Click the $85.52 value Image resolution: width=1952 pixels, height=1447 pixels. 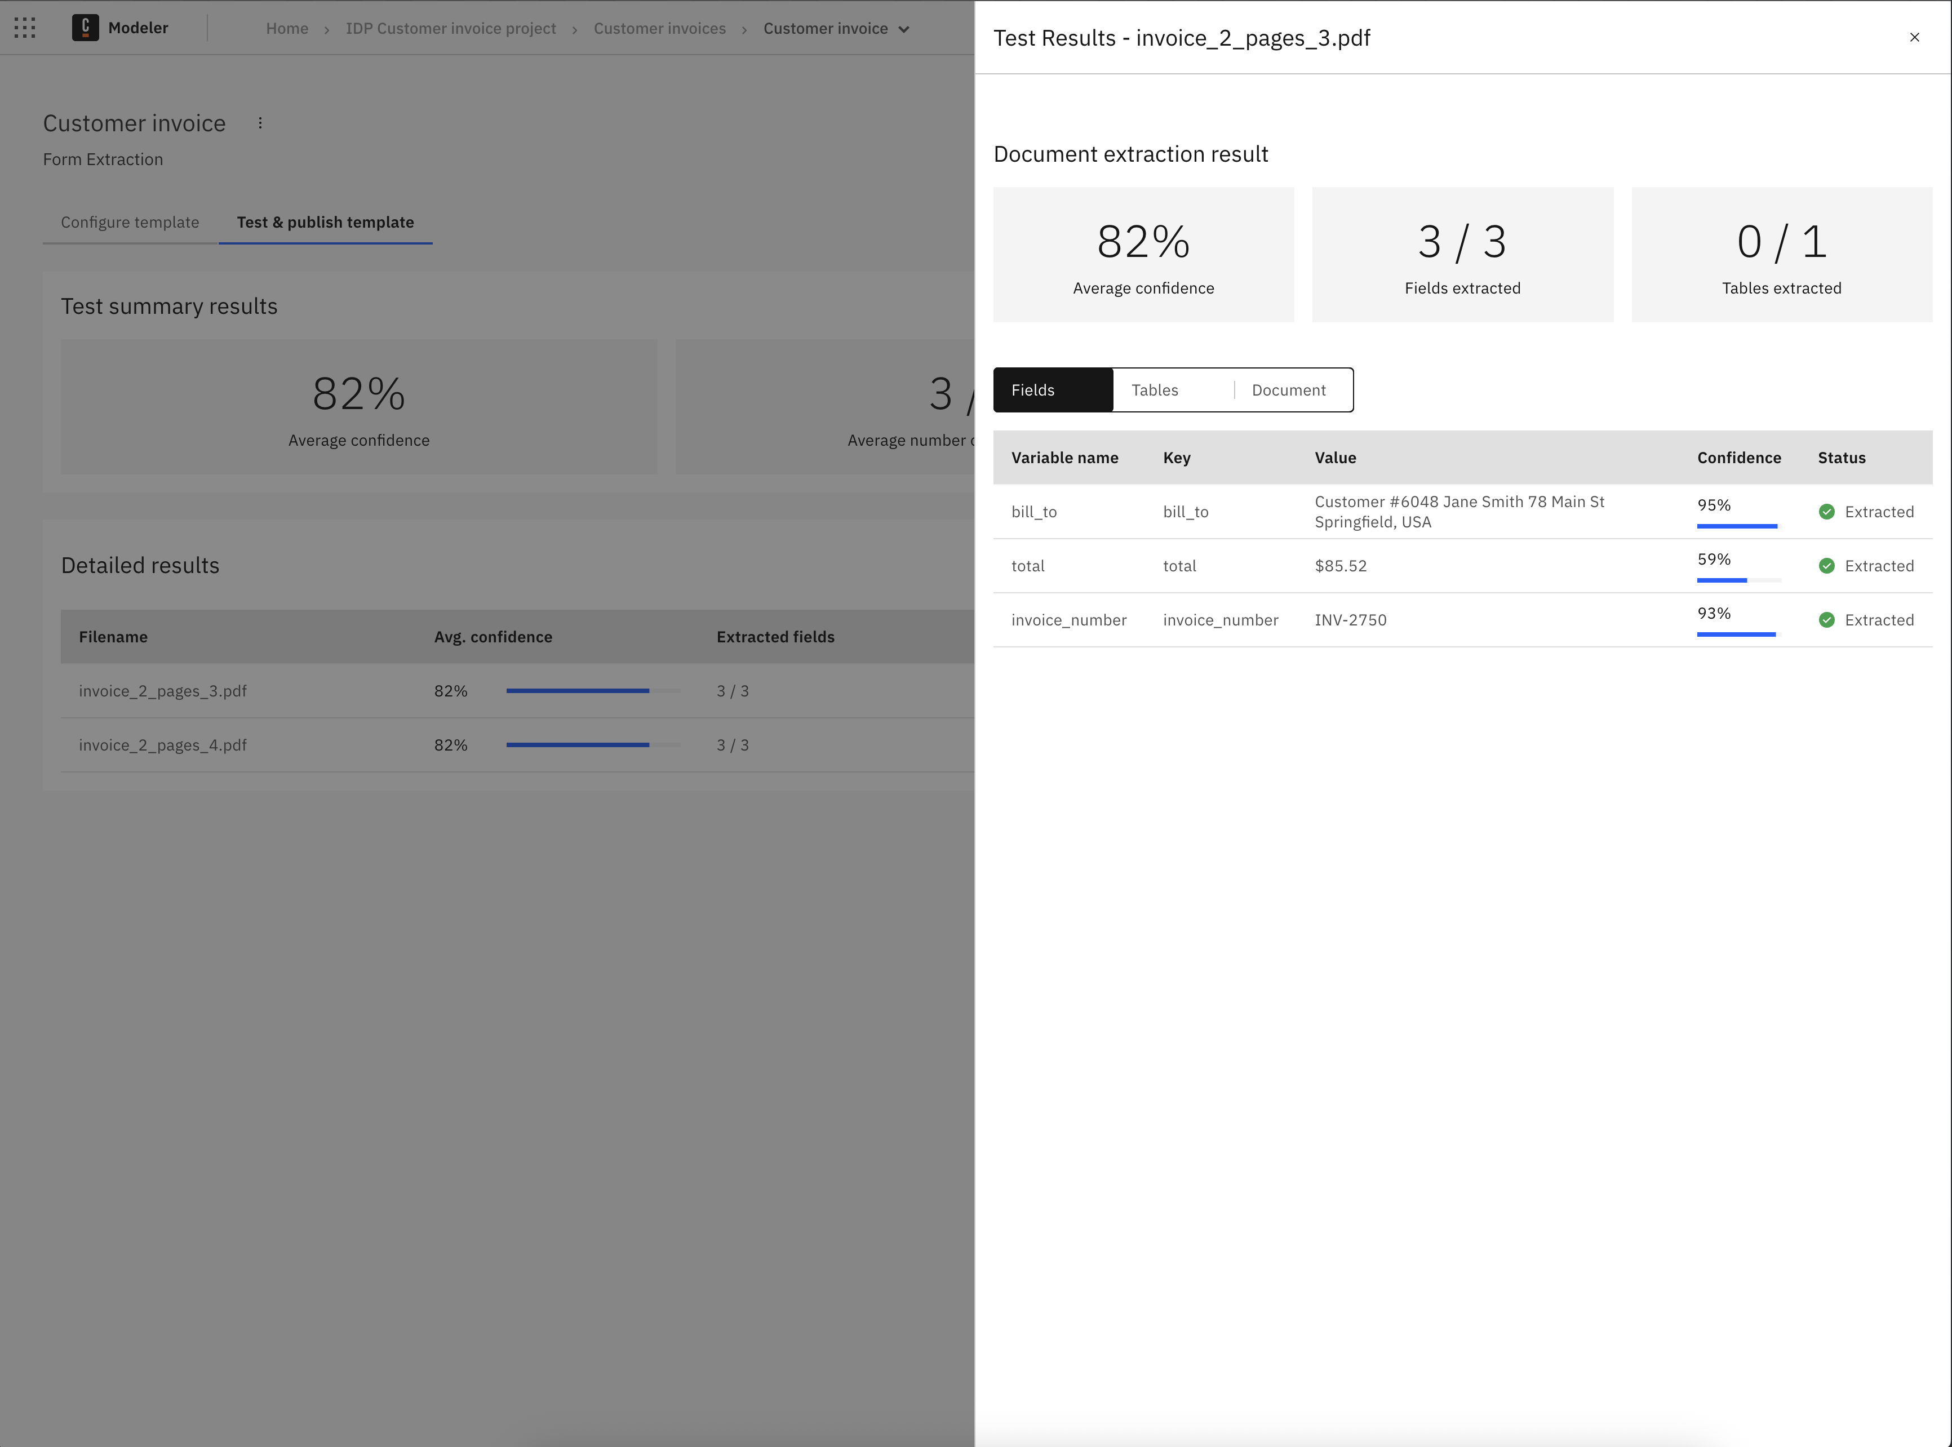pyautogui.click(x=1340, y=566)
